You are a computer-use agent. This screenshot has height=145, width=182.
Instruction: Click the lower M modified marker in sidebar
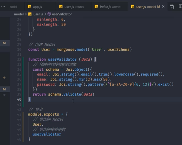[4, 89]
